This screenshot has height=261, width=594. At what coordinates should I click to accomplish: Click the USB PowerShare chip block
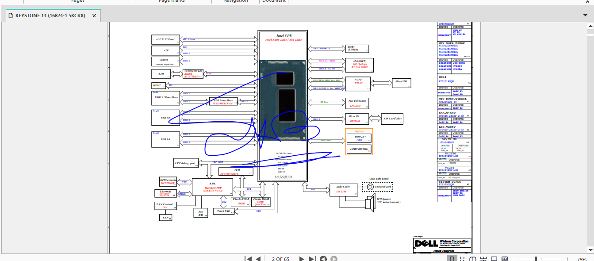tap(222, 102)
